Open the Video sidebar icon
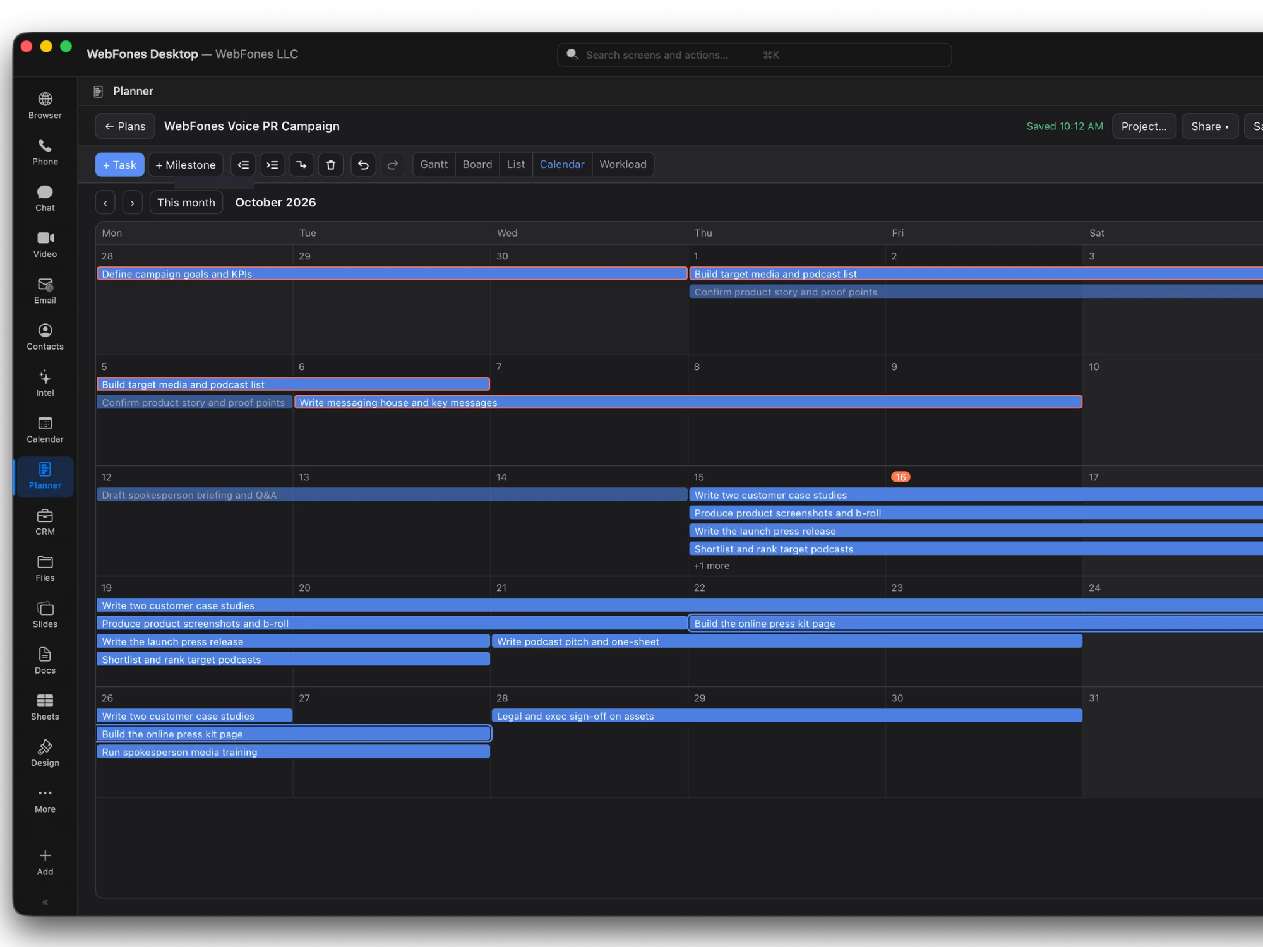 coord(45,244)
